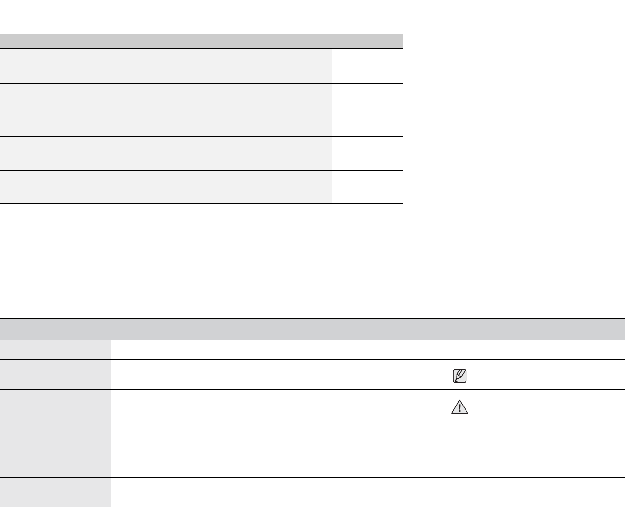Select the lower table's first column header

(x=55, y=329)
